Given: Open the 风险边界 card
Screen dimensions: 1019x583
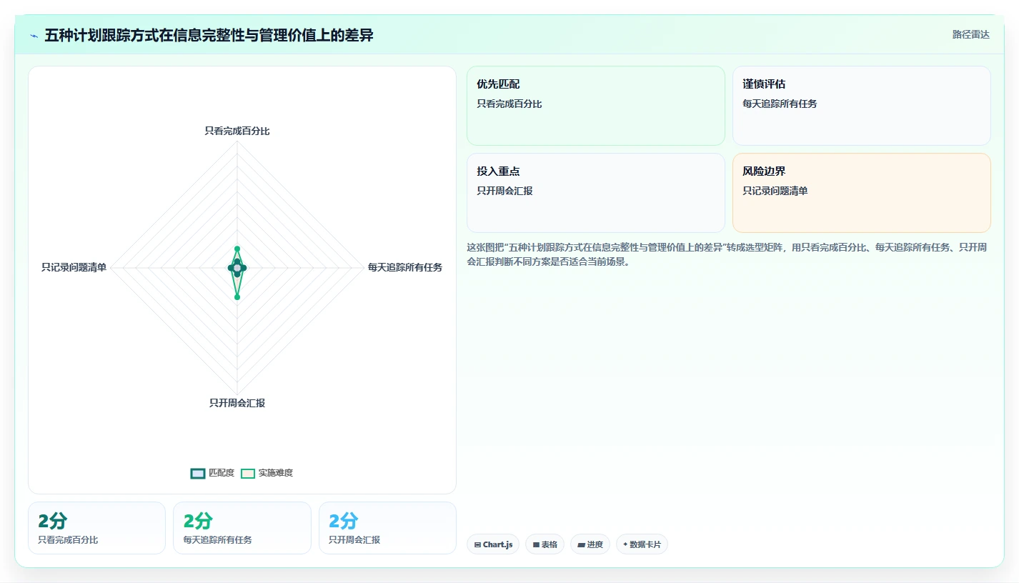Looking at the screenshot, I should tap(862, 193).
